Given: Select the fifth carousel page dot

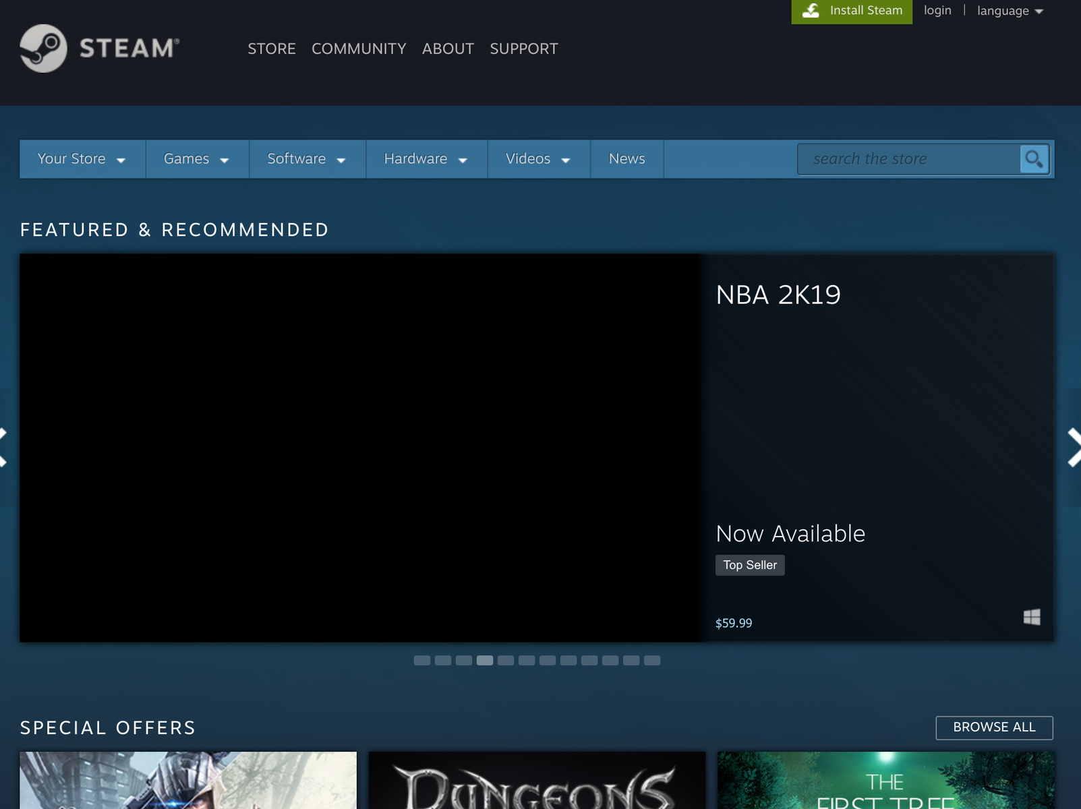Looking at the screenshot, I should point(506,661).
